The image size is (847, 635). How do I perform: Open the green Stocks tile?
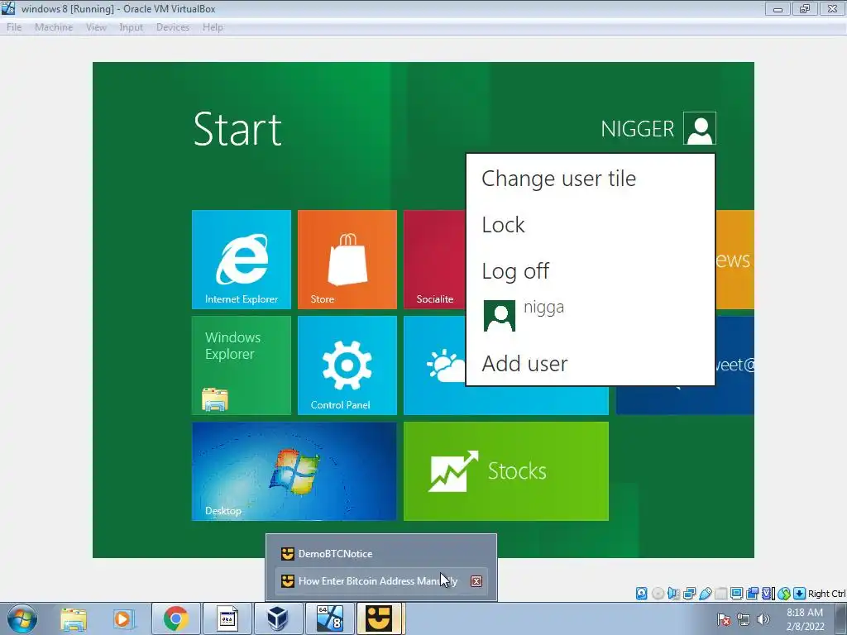point(505,470)
